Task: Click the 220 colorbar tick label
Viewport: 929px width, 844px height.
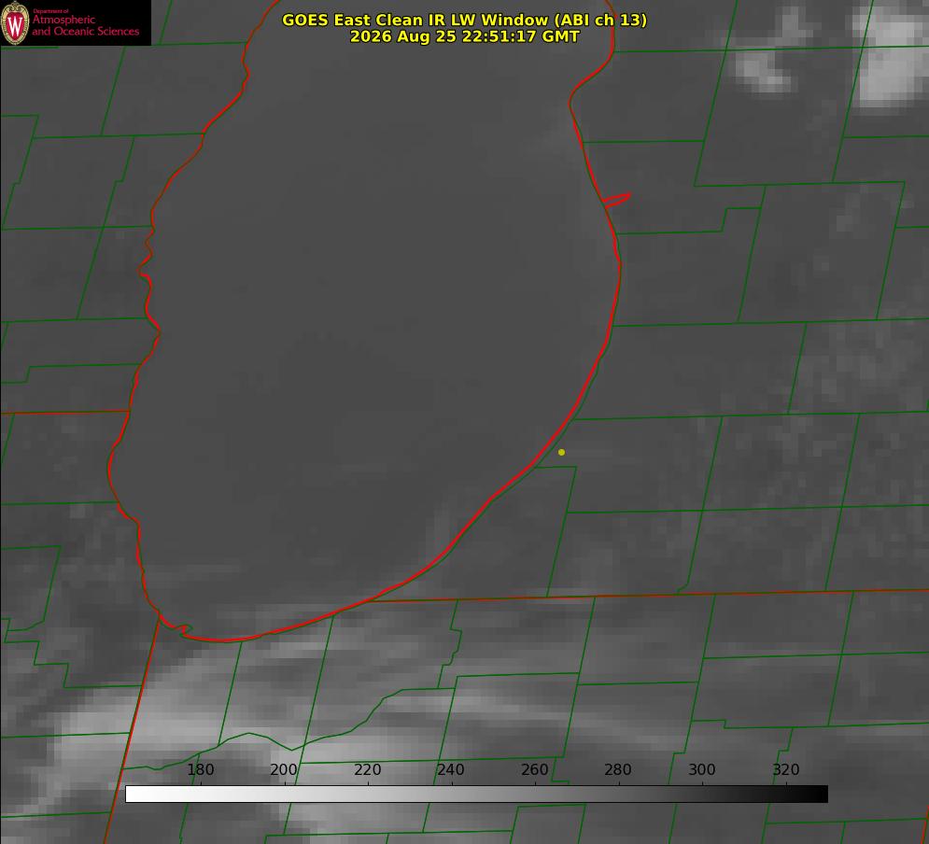Action: click(367, 769)
